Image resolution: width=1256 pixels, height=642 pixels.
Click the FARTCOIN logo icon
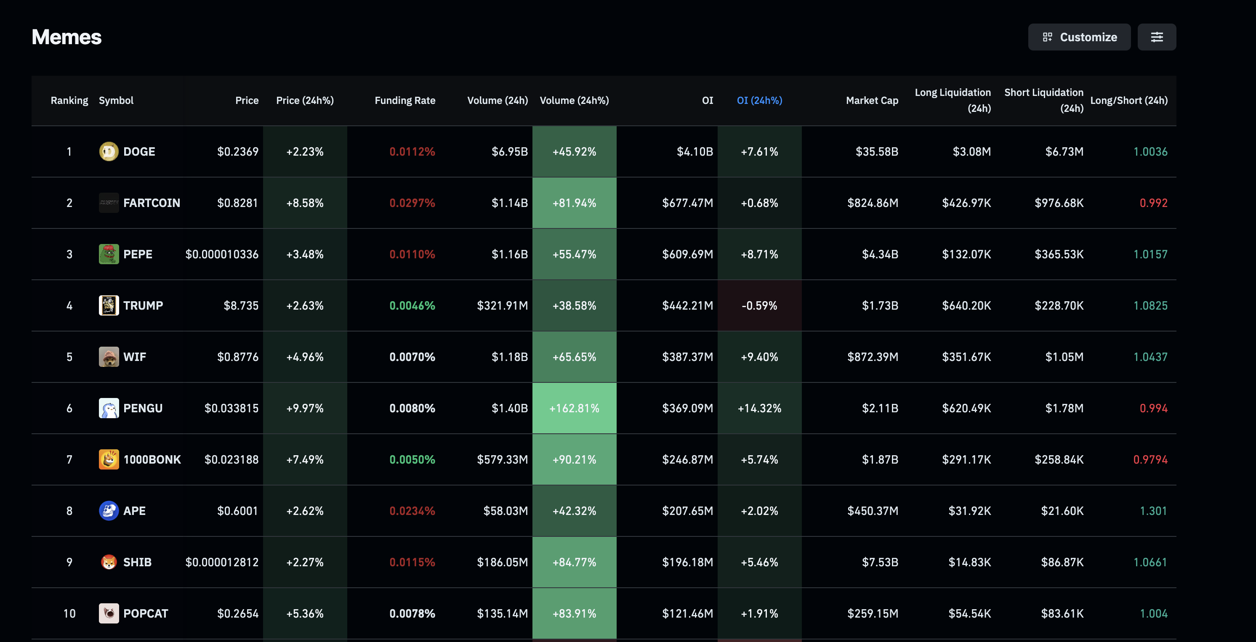click(x=109, y=203)
